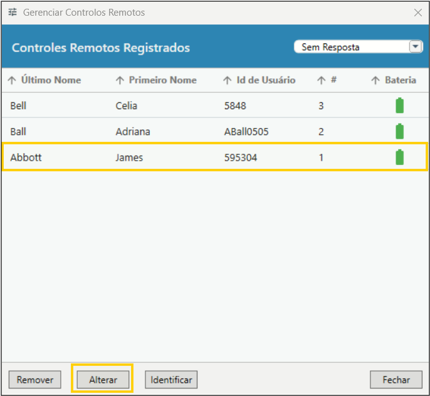
Task: Select the Abbott James row
Action: [188, 158]
